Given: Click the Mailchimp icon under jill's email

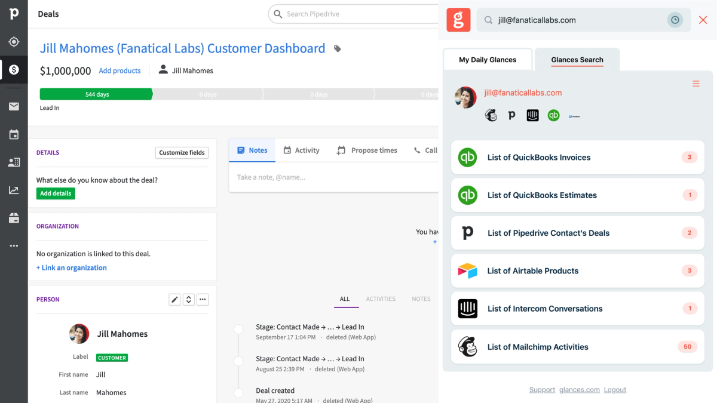Looking at the screenshot, I should [x=491, y=115].
